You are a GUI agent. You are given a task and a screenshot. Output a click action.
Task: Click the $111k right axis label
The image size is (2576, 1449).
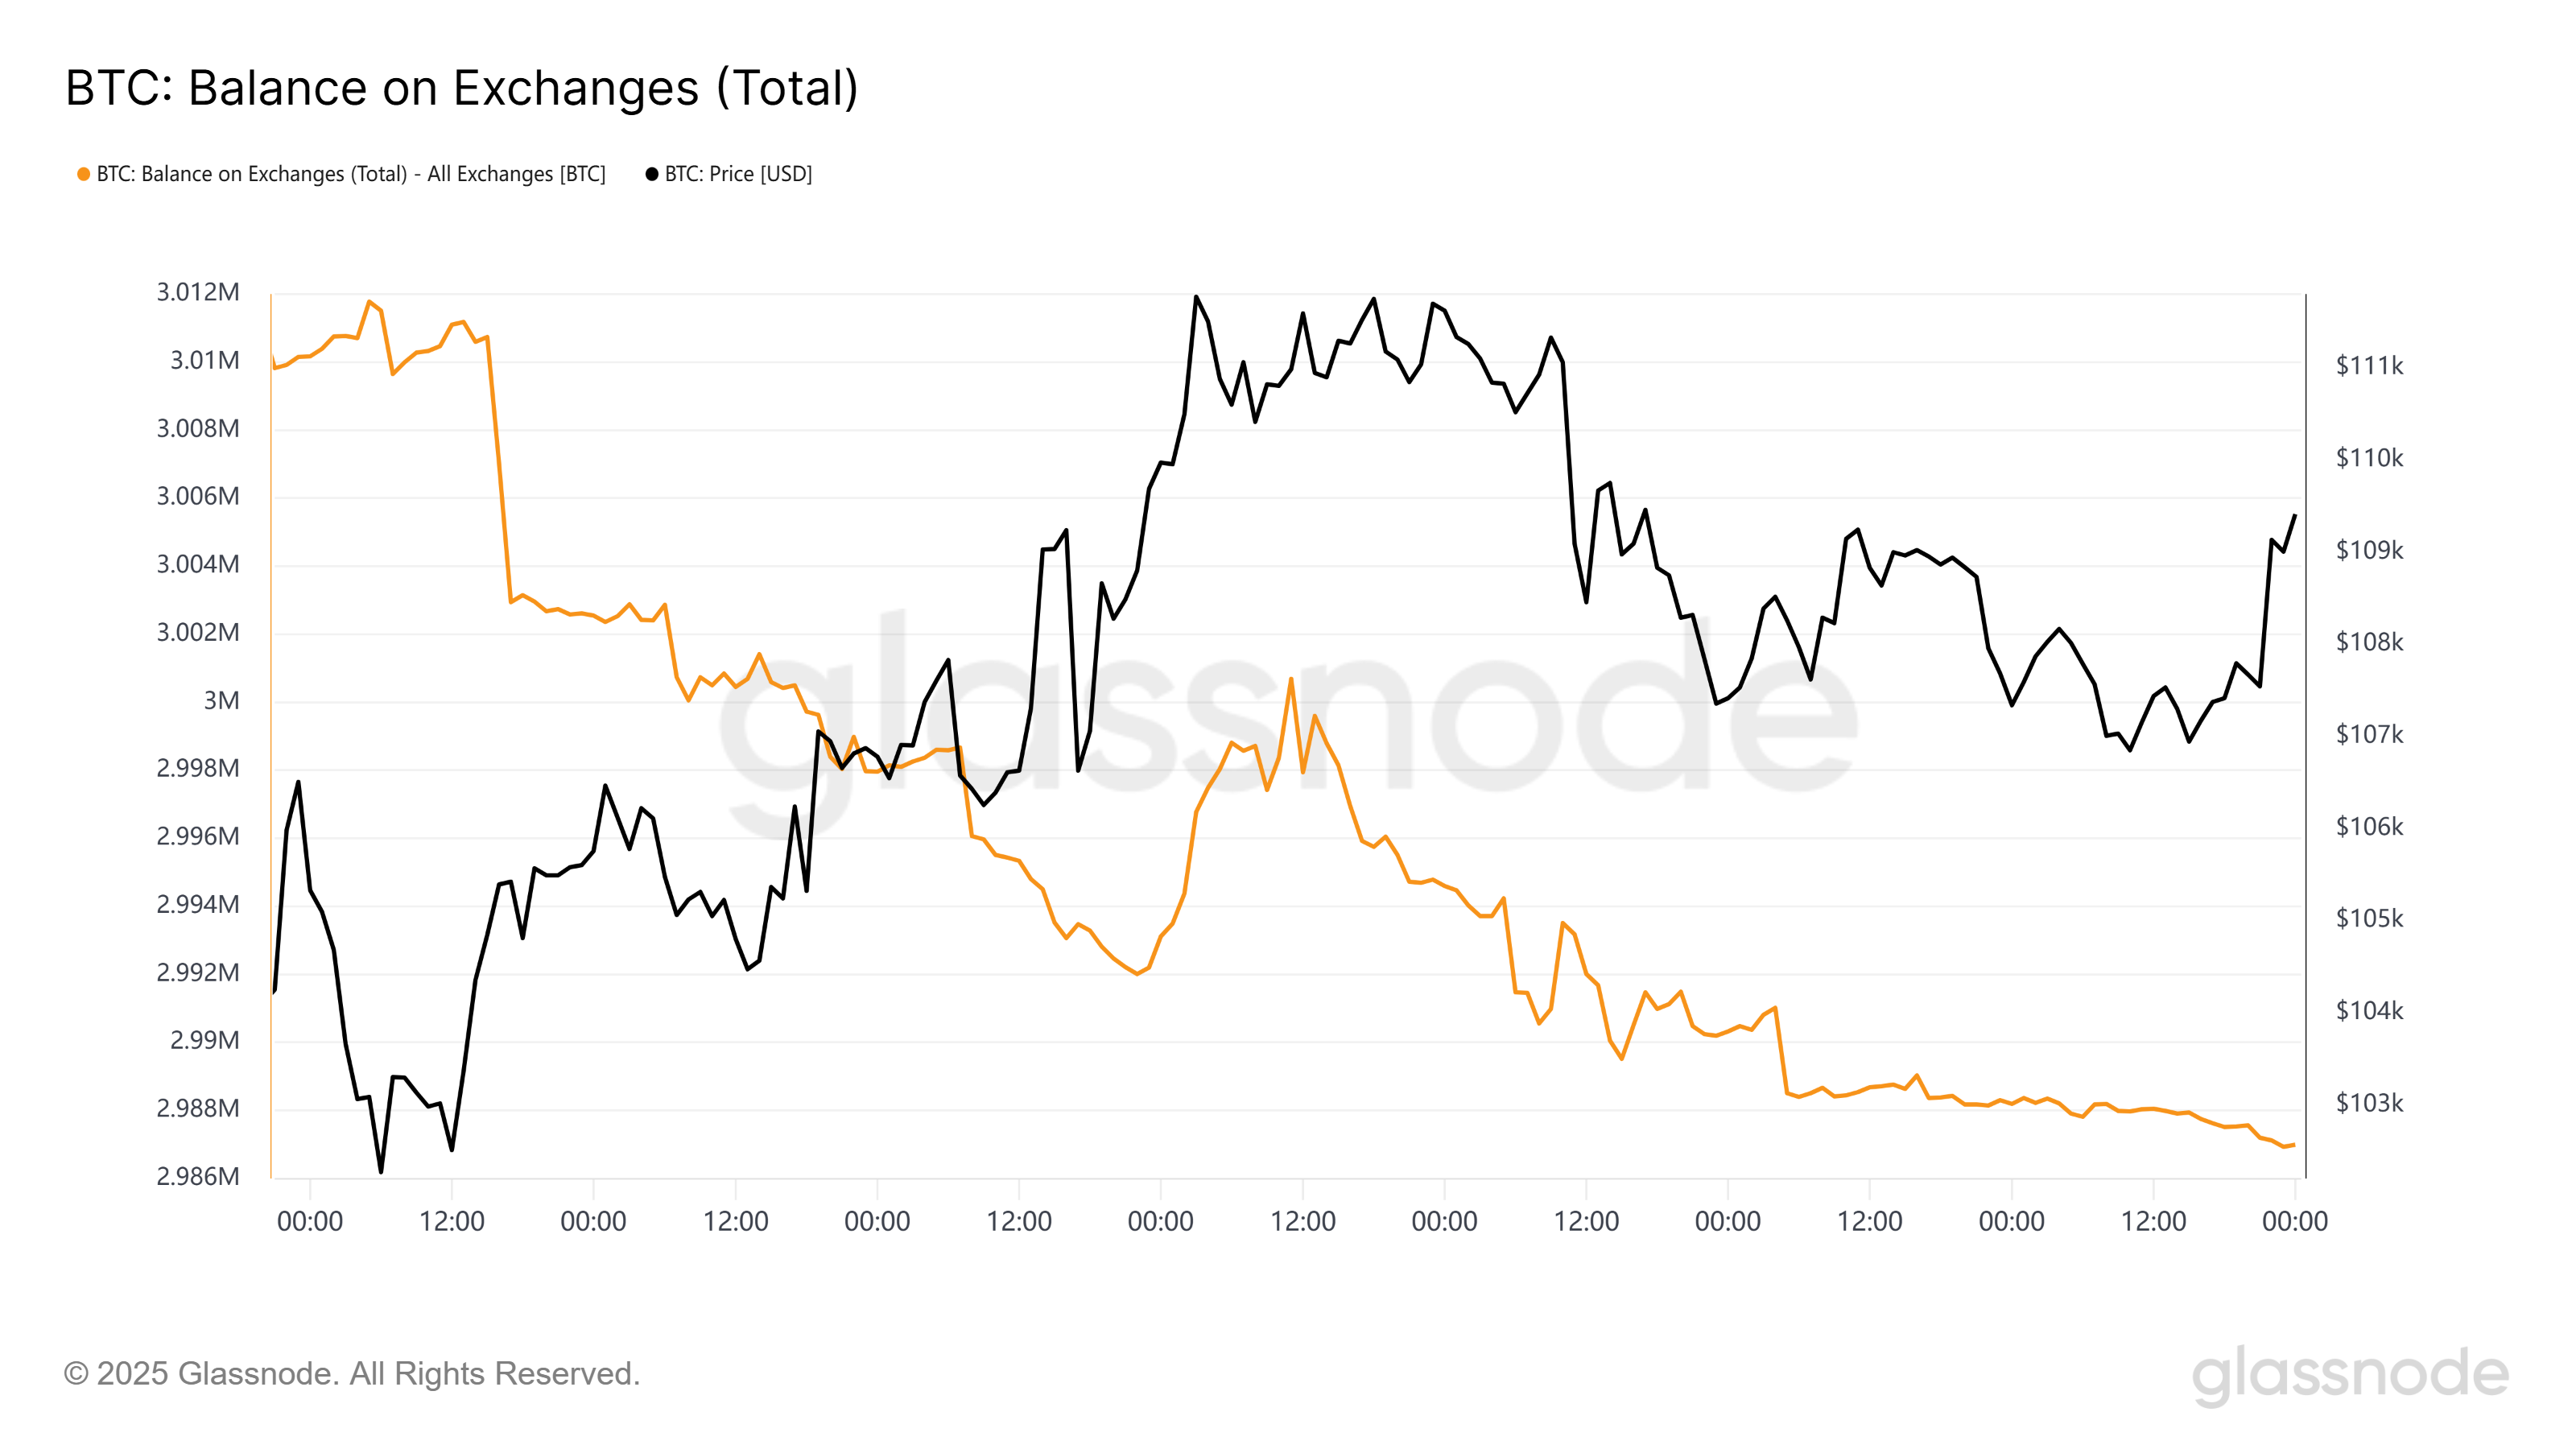click(2369, 365)
